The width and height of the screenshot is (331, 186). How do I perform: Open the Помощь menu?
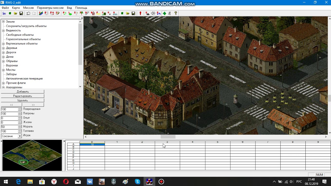click(81, 8)
